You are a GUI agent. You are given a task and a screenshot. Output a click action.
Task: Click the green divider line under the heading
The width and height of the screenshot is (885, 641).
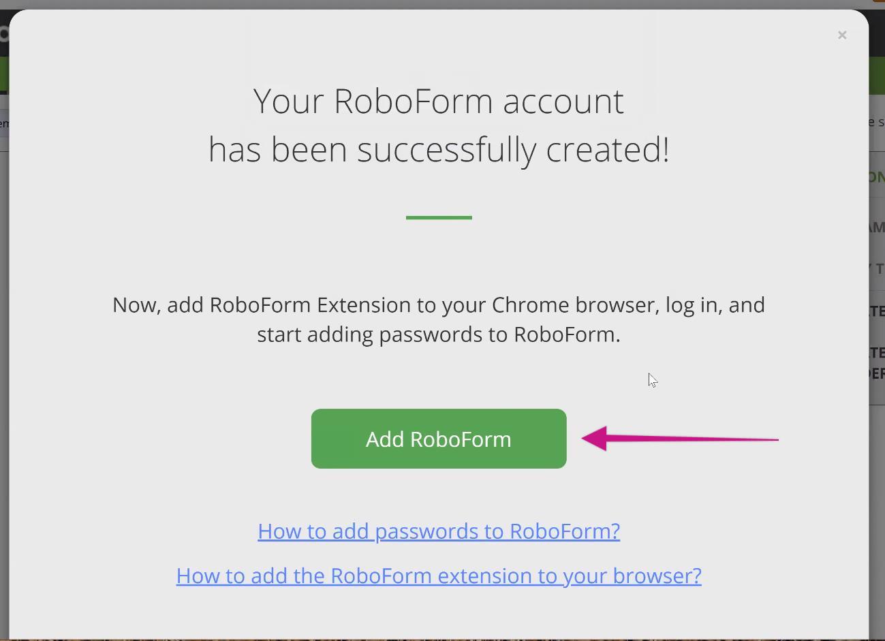point(439,217)
